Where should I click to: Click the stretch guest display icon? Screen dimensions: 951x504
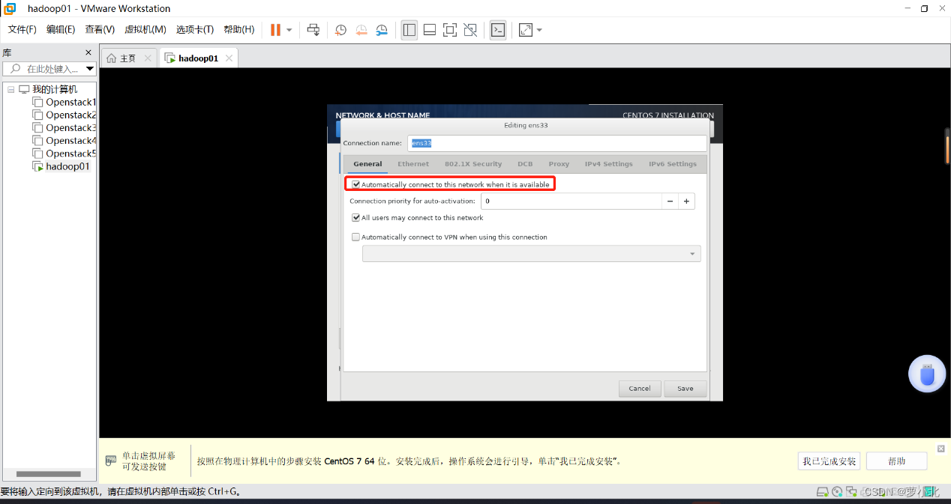[526, 30]
